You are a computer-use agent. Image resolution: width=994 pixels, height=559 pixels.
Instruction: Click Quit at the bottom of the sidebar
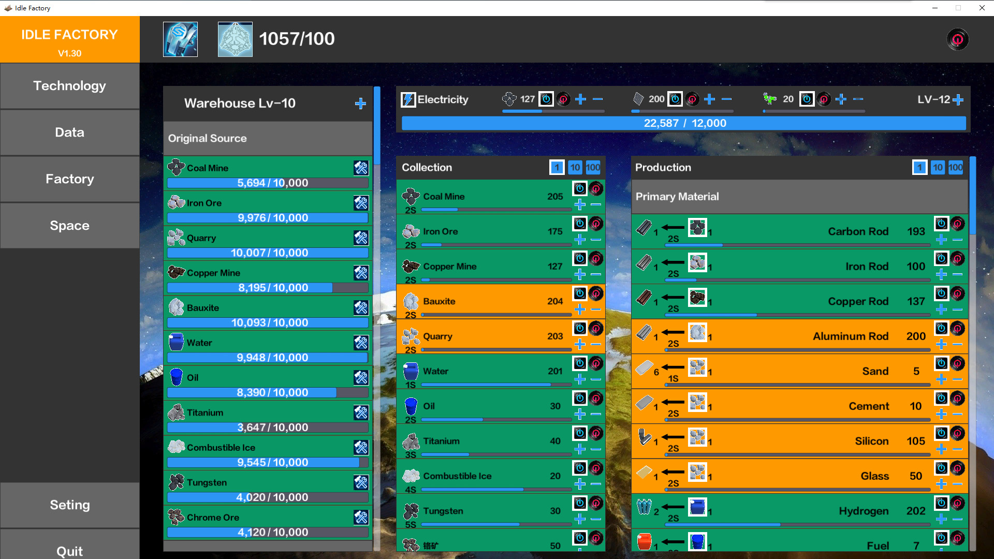69,551
